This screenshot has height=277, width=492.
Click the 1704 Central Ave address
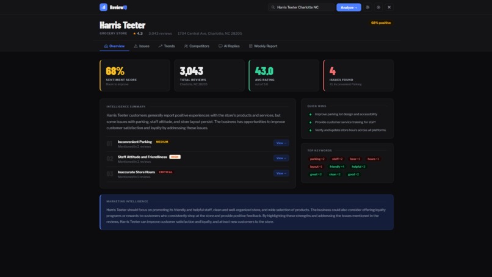point(210,34)
